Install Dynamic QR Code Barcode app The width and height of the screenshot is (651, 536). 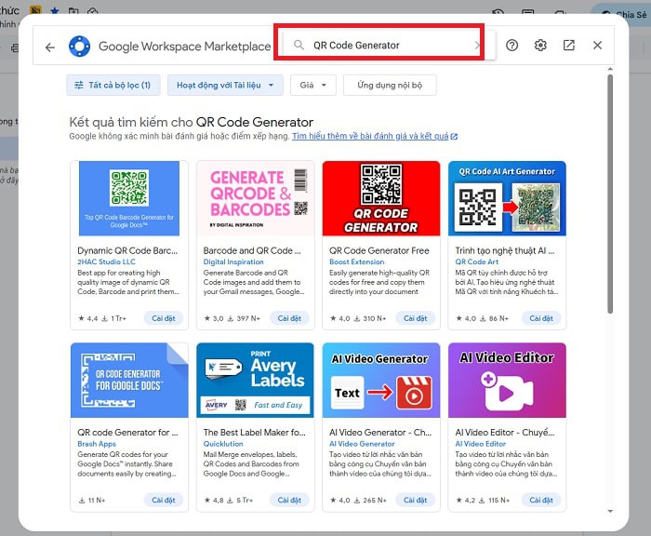[x=163, y=318]
